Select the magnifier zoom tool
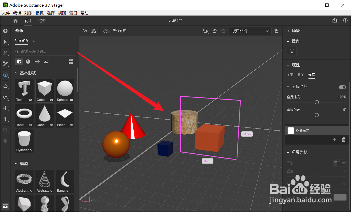 coord(5,130)
